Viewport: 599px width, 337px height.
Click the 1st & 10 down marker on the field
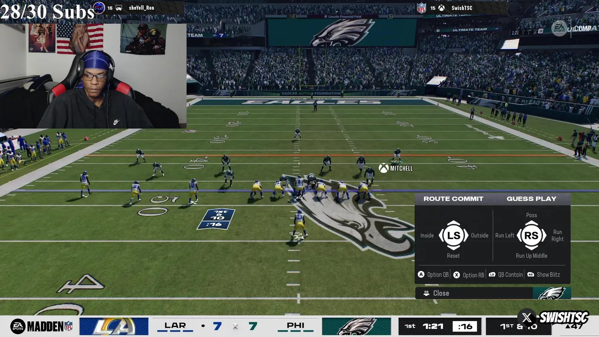(216, 219)
